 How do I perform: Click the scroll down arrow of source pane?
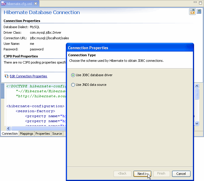[197, 123]
